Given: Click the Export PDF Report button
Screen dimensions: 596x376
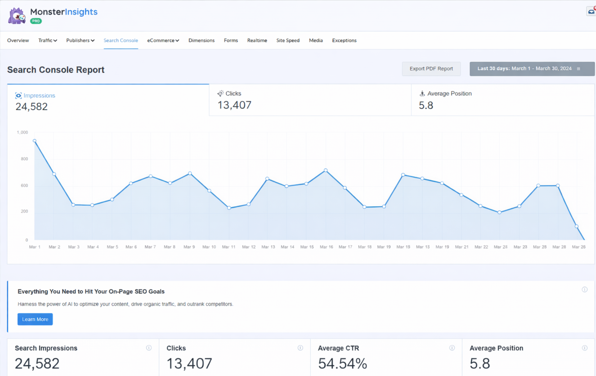Looking at the screenshot, I should [x=431, y=69].
